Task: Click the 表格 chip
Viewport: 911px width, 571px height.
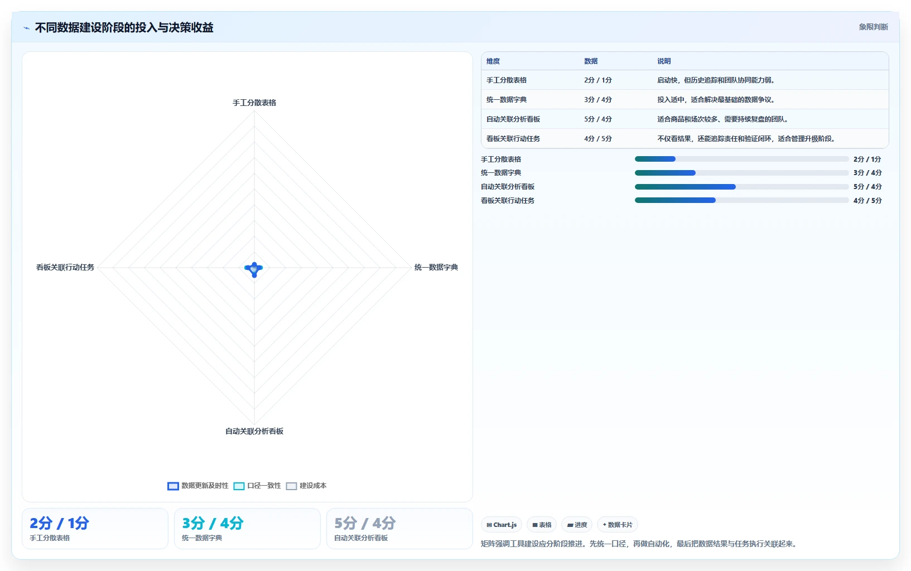Action: click(542, 525)
